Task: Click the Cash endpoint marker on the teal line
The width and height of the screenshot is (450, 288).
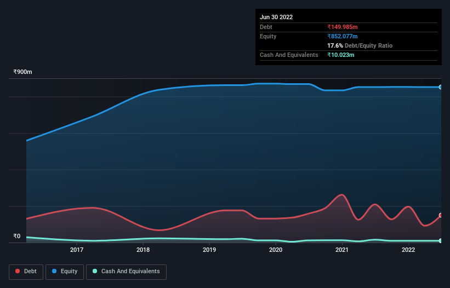Action: click(441, 241)
